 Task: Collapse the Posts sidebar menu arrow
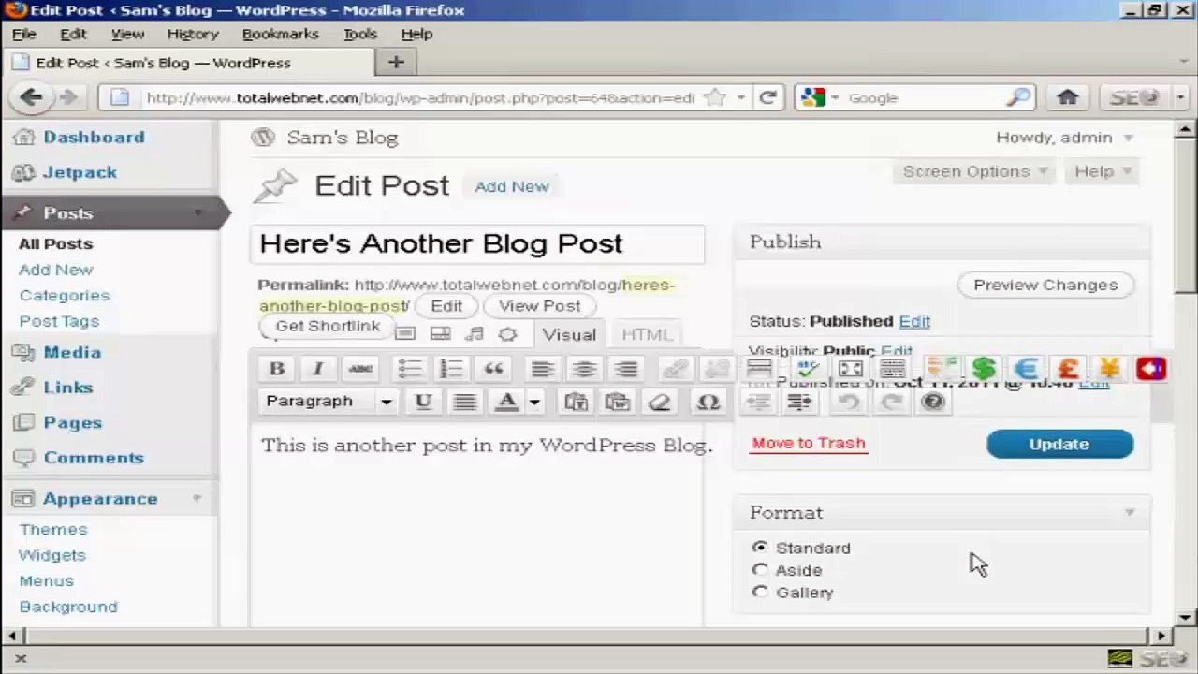point(197,213)
